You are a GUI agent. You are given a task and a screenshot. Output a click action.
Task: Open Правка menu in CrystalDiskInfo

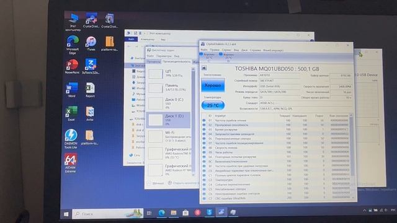coord(215,50)
